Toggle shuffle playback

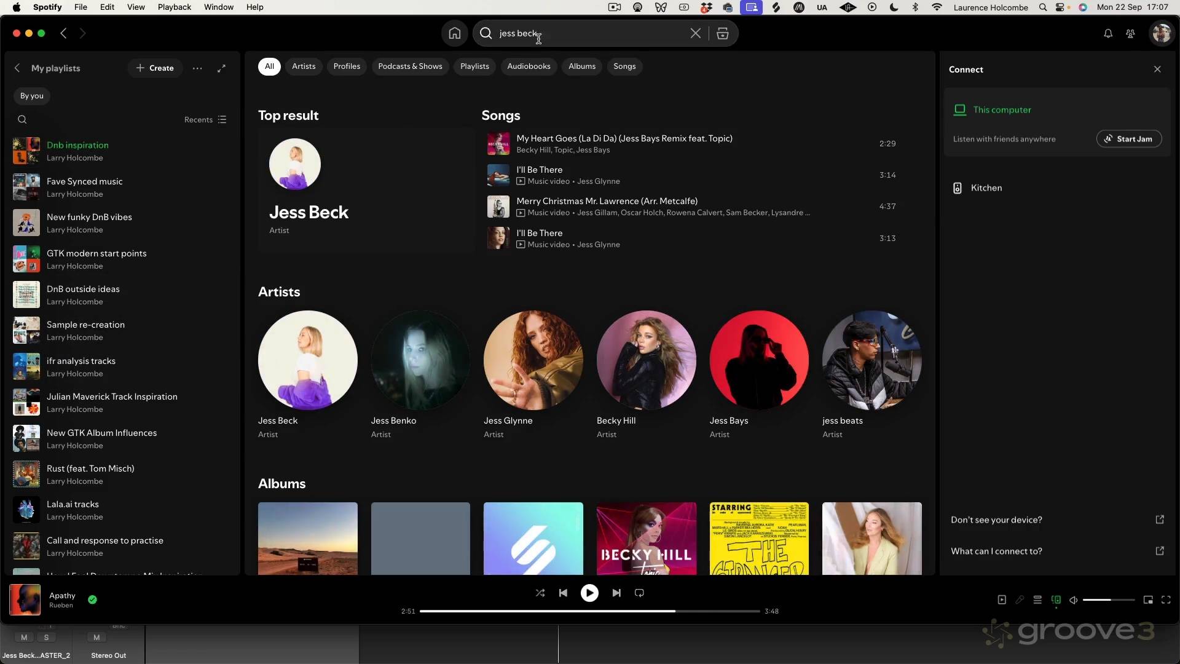click(x=540, y=593)
